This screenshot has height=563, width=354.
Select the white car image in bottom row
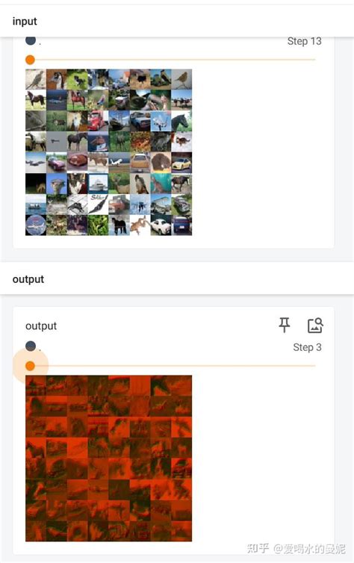(161, 225)
